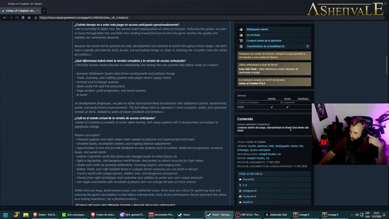Click the Intrepid Account third-party notice
The height and width of the screenshot is (219, 389).
274,55
